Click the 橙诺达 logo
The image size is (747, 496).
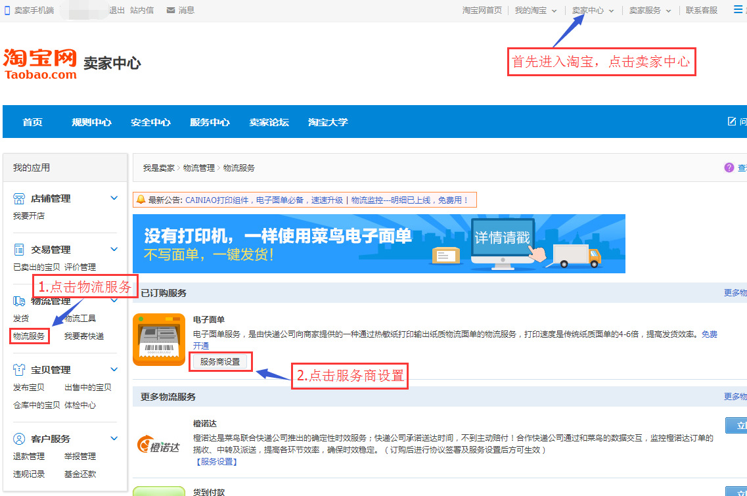[159, 445]
